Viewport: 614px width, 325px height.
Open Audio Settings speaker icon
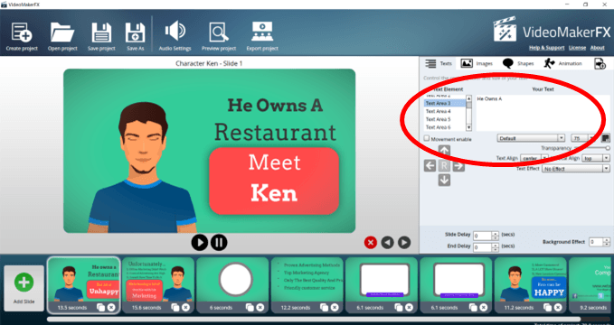point(175,32)
